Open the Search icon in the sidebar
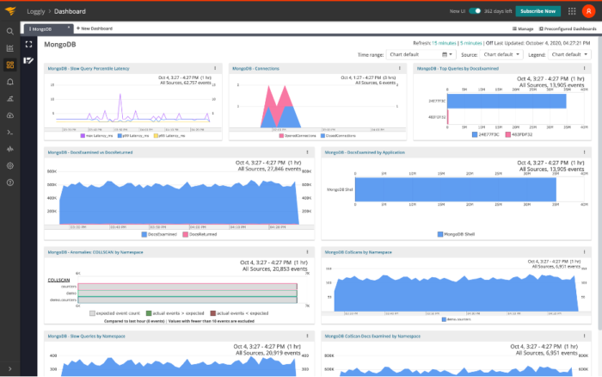602x377 pixels. point(9,31)
